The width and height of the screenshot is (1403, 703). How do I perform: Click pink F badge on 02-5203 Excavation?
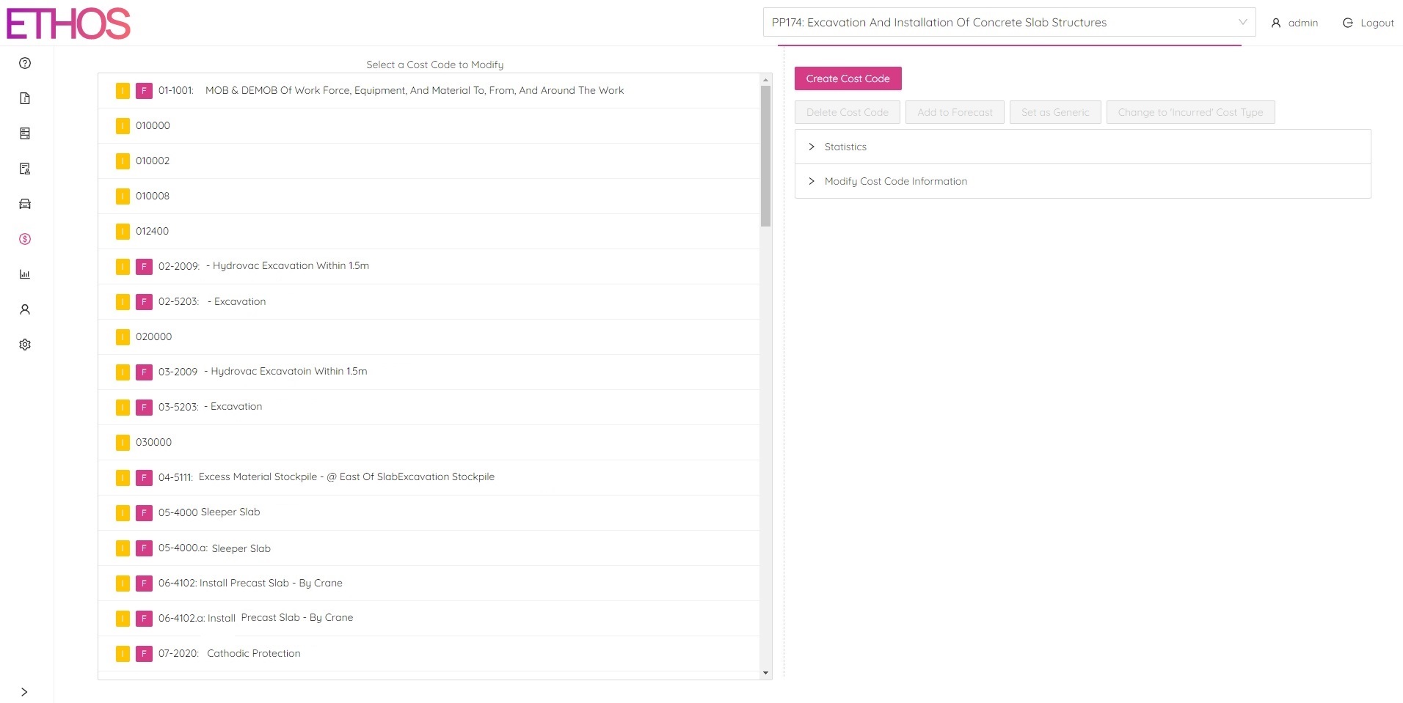(x=144, y=302)
